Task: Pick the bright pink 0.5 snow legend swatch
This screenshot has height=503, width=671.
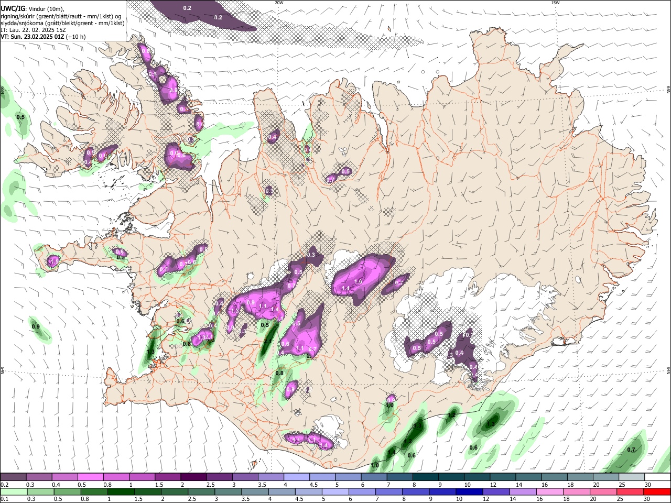Action: [x=91, y=477]
